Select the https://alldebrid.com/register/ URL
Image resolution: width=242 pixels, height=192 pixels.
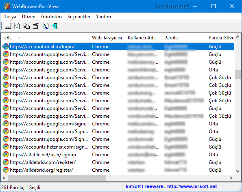43,162
